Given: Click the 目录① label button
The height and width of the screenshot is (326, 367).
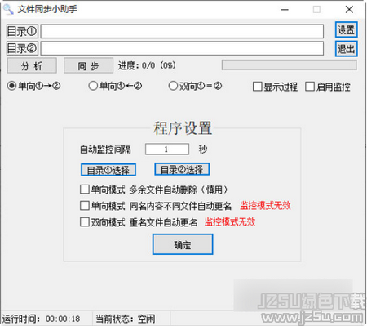Looking at the screenshot, I should tap(22, 31).
